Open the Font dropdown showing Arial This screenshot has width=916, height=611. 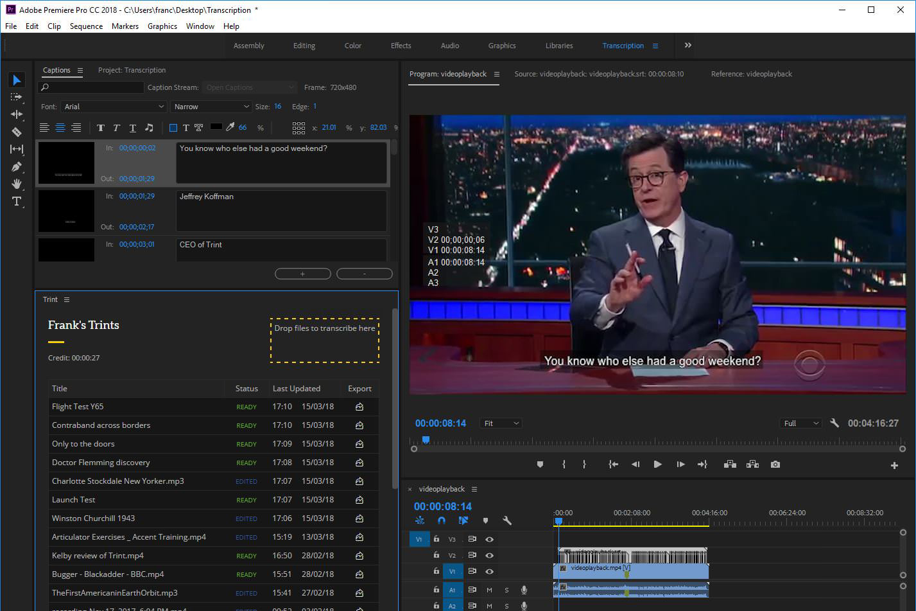[x=114, y=107]
